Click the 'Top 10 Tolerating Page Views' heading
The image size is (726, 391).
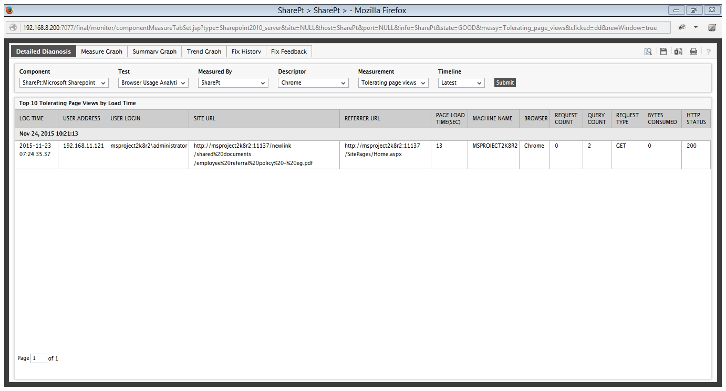click(x=78, y=103)
